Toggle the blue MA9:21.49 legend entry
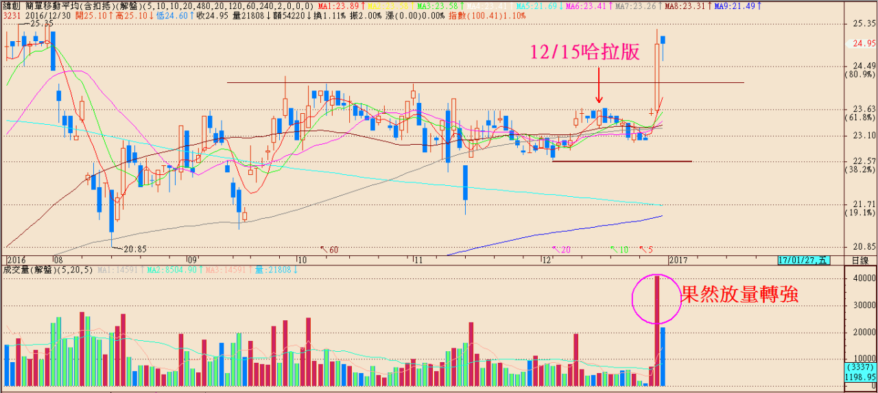The width and height of the screenshot is (878, 393). click(x=737, y=5)
